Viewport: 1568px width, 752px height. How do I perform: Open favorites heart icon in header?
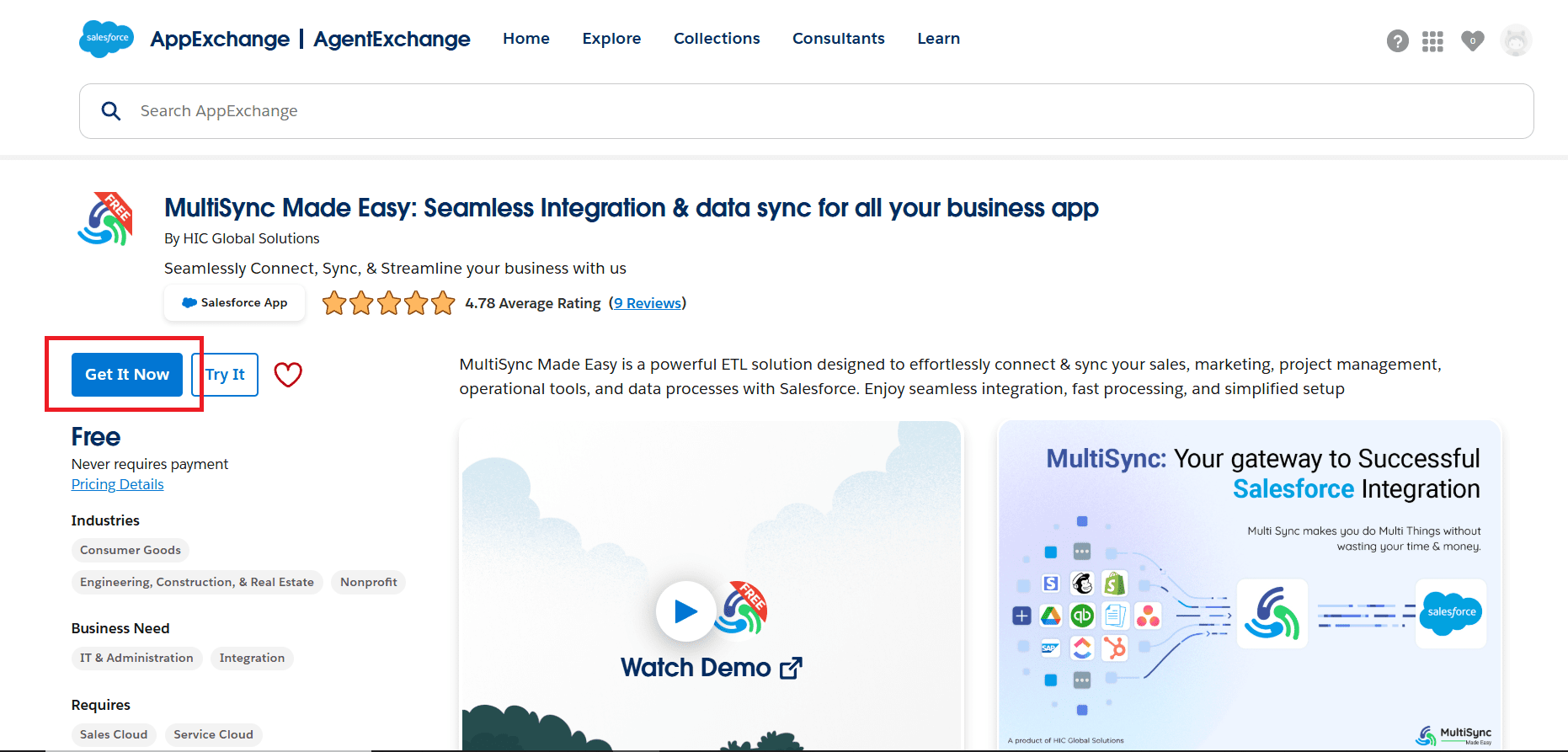coord(1472,40)
